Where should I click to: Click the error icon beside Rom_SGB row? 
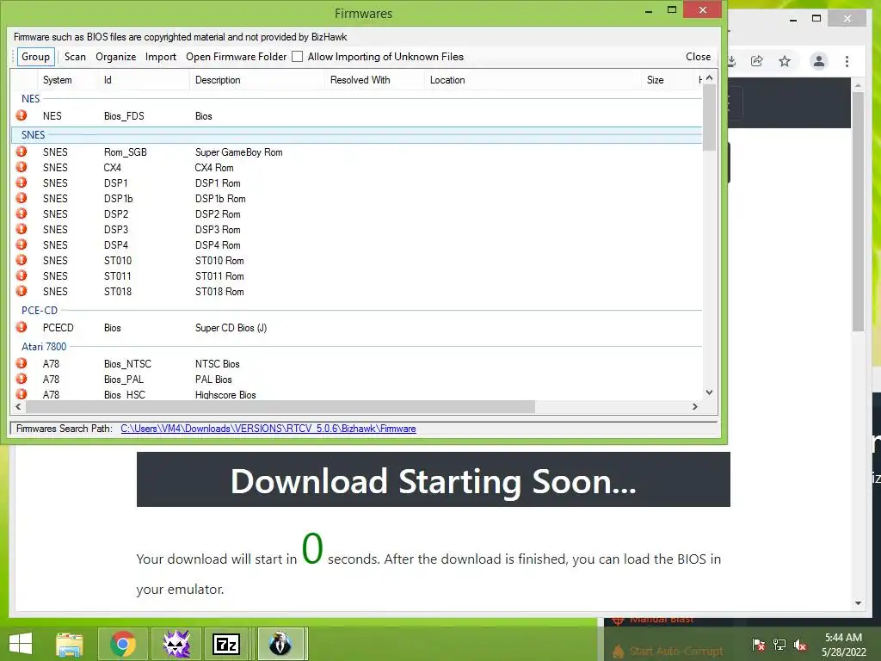click(22, 151)
